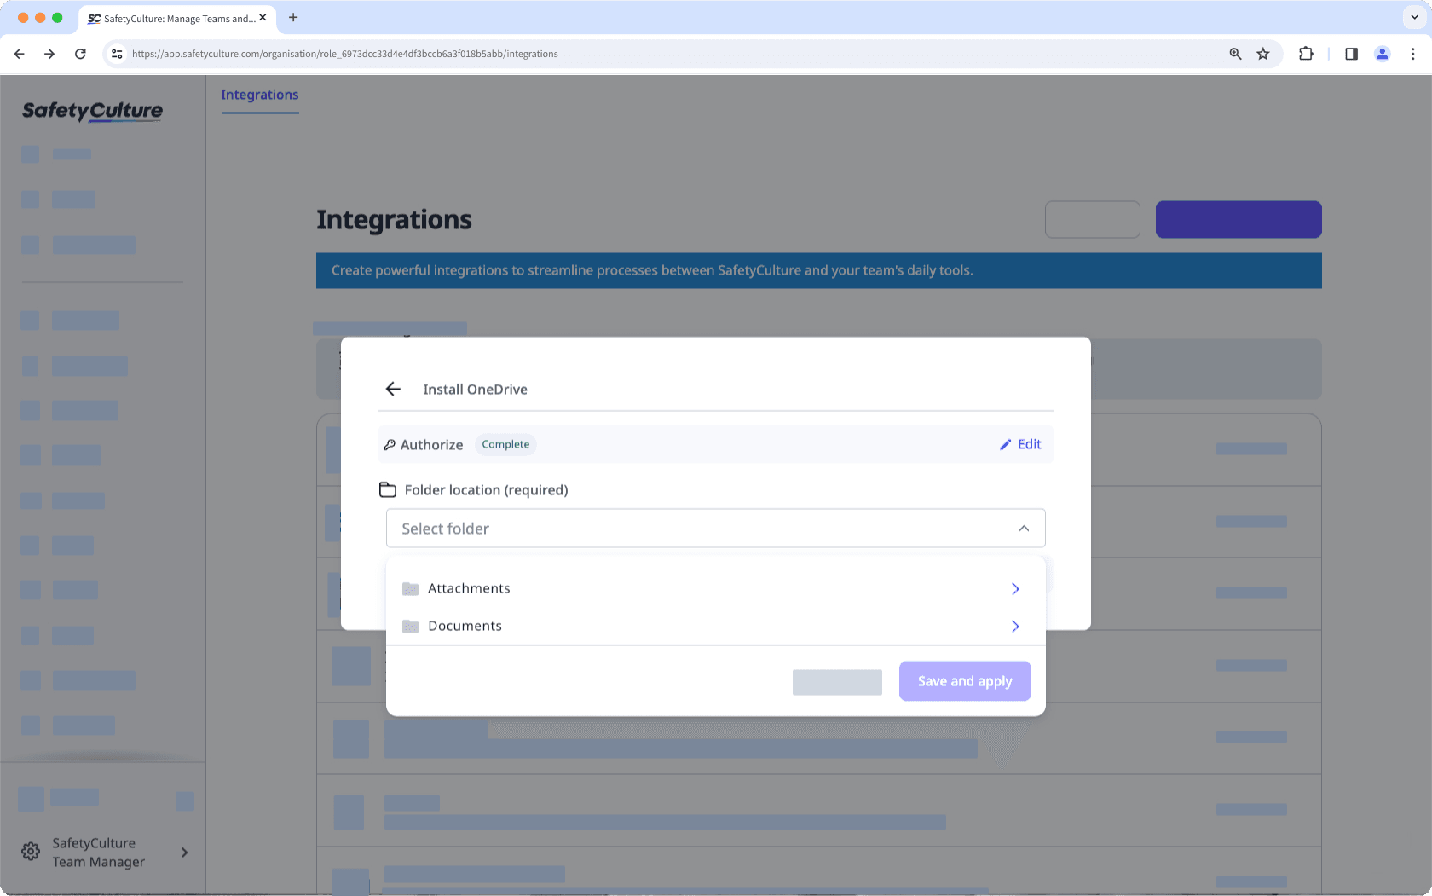Image resolution: width=1432 pixels, height=896 pixels.
Task: Select the Integrations navigation tab
Action: (x=260, y=95)
